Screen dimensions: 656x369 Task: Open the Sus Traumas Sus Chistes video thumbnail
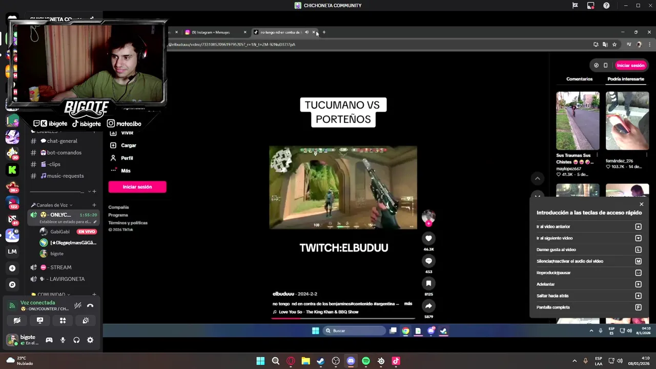(578, 121)
